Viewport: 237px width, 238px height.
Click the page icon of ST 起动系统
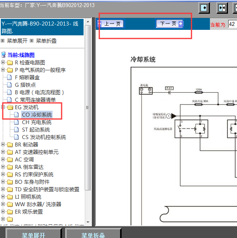point(16,130)
